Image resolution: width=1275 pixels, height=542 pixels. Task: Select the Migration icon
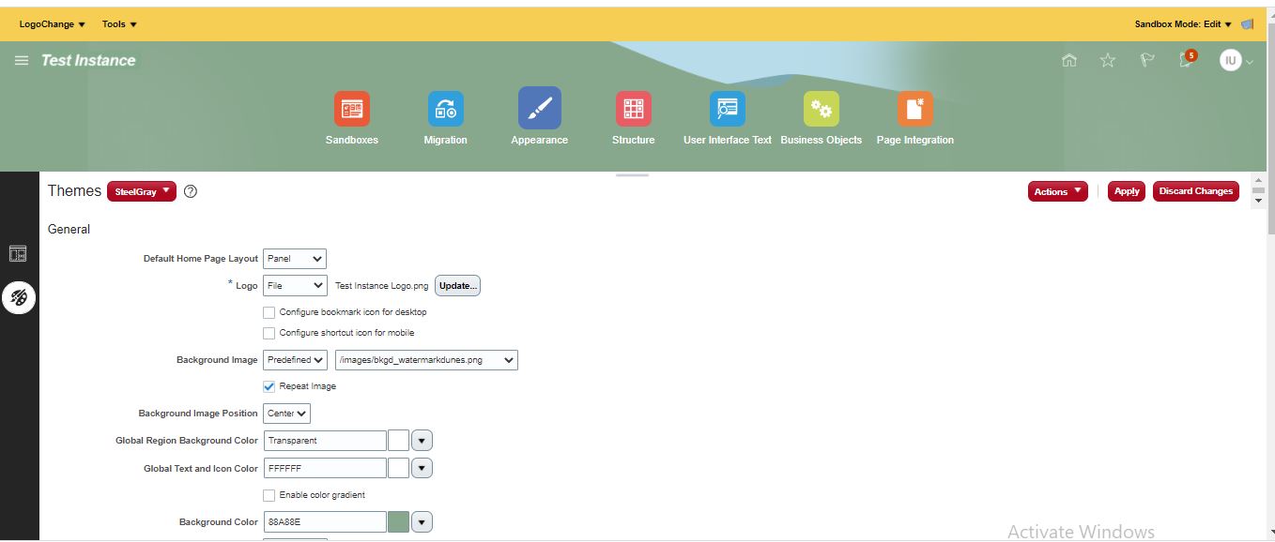[445, 108]
